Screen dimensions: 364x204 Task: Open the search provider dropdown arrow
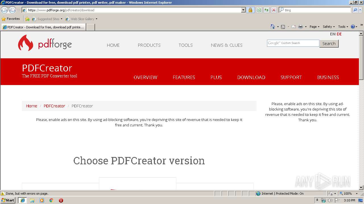click(361, 10)
